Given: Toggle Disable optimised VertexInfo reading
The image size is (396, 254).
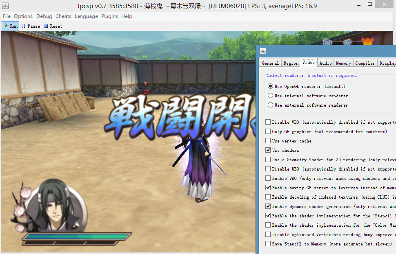Looking at the screenshot, I should pos(268,234).
